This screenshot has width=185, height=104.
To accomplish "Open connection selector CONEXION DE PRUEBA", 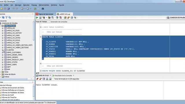I will [176, 18].
